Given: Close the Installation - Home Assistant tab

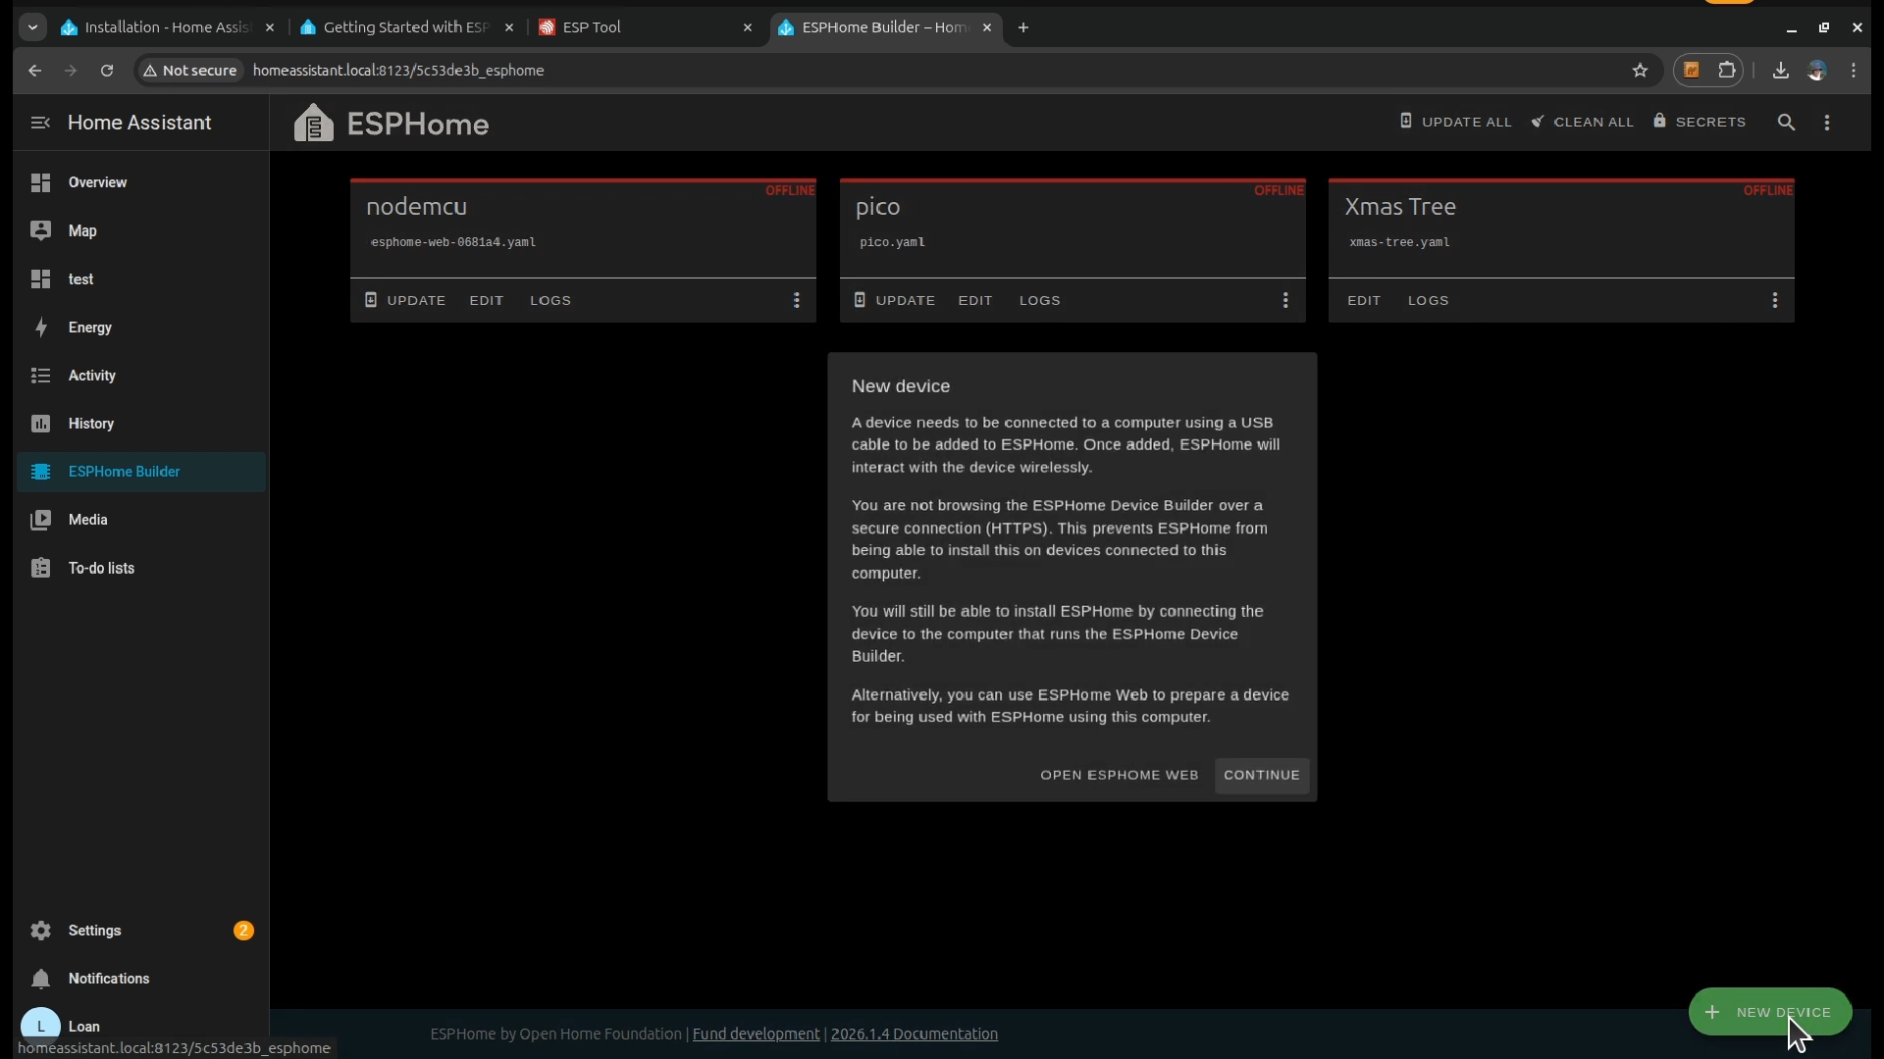Looking at the screenshot, I should 270,27.
